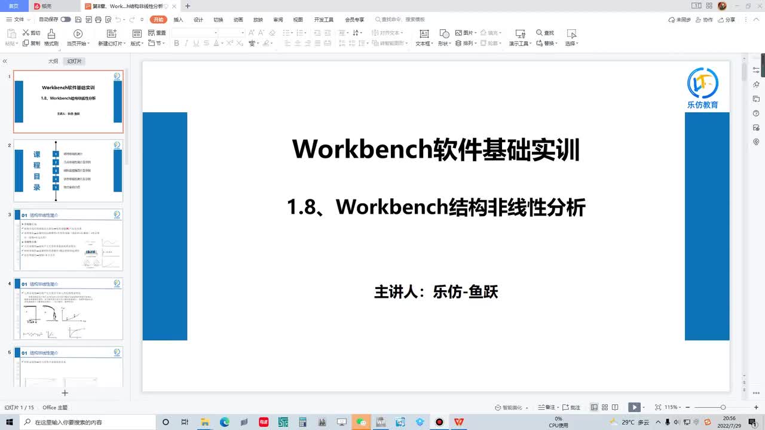Click the increase font size icon
Screen dimensions: 765x430
[x=252, y=32]
